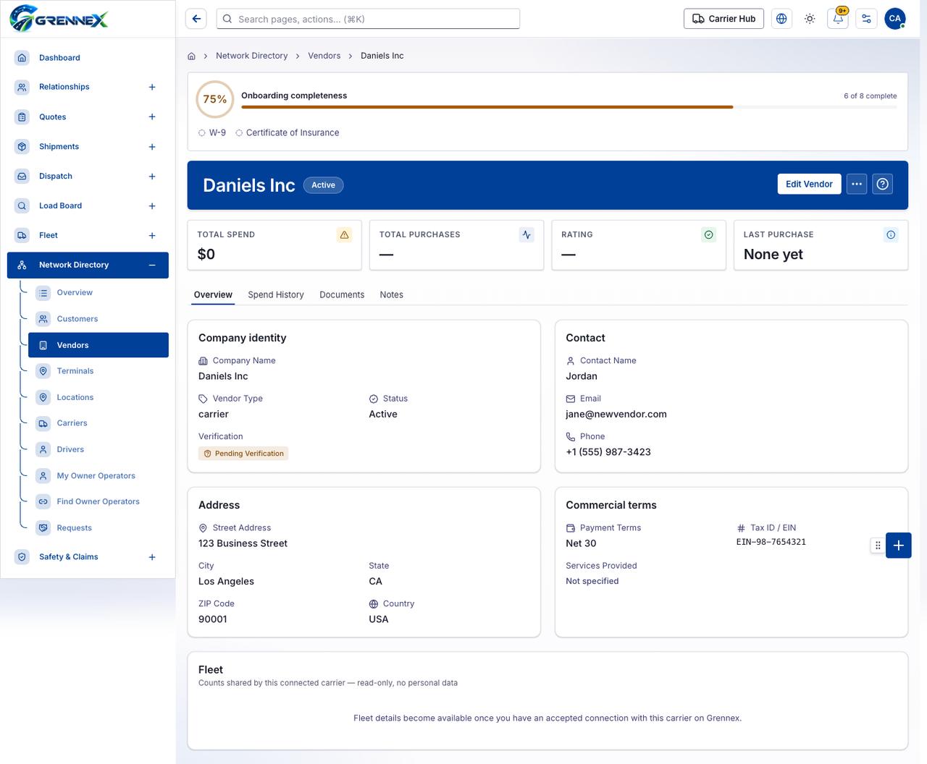Open Drivers in the sidebar
This screenshot has width=927, height=764.
pyautogui.click(x=98, y=449)
